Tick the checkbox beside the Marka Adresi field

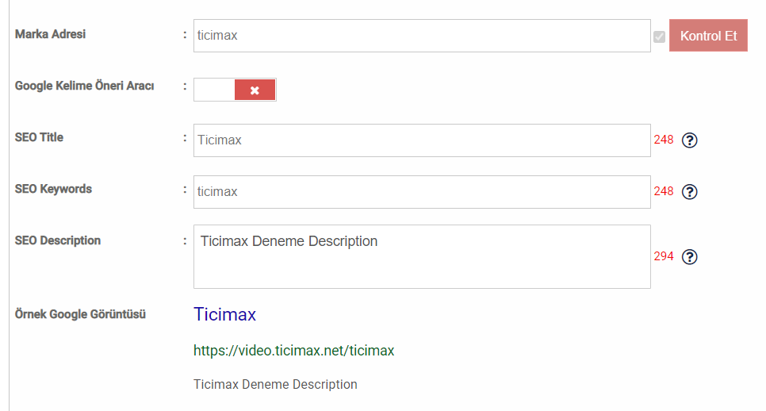point(659,36)
